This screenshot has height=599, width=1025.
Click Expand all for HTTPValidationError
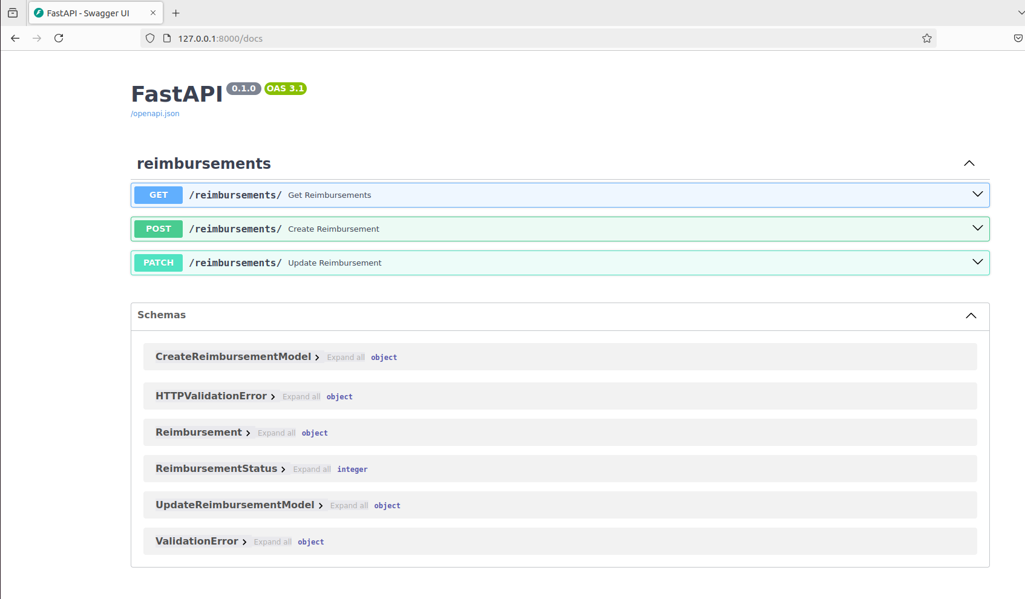click(301, 397)
